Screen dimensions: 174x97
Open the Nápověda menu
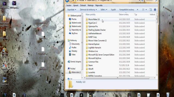point(99,5)
